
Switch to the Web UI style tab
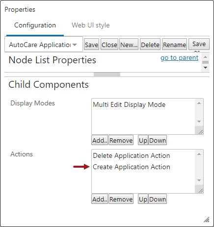pyautogui.click(x=90, y=25)
